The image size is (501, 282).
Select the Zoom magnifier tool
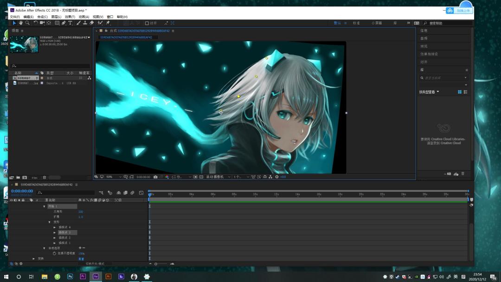coord(27,23)
